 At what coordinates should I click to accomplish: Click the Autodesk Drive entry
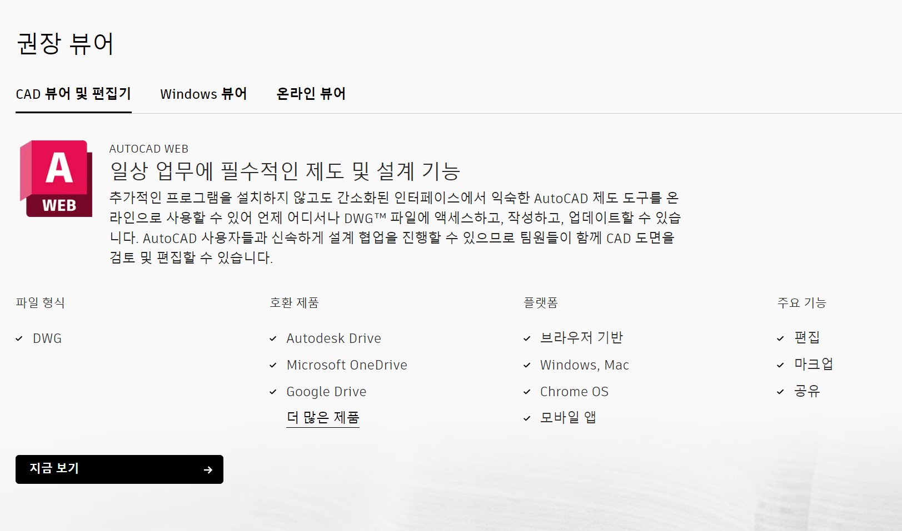point(333,338)
